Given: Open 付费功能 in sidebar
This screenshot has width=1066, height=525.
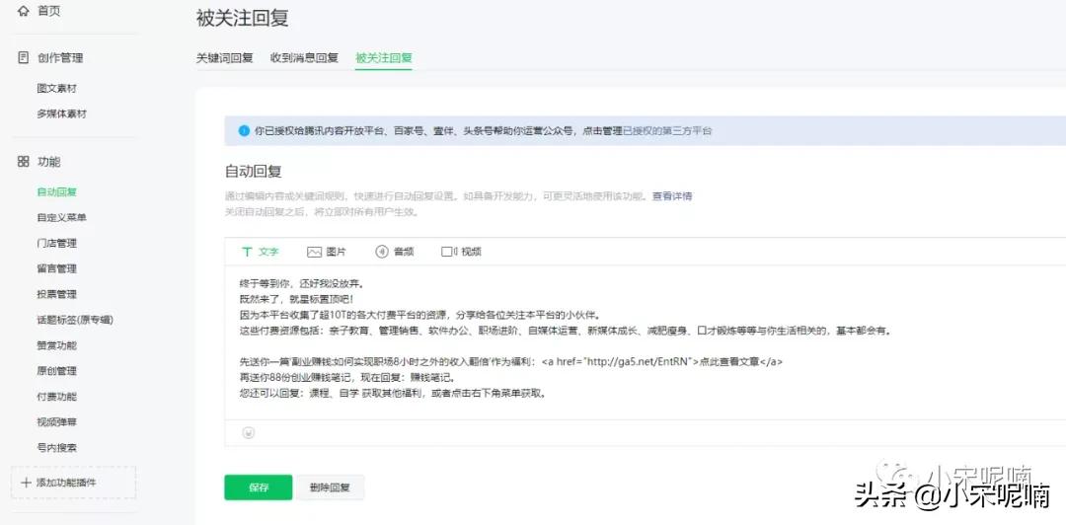Looking at the screenshot, I should pos(57,397).
